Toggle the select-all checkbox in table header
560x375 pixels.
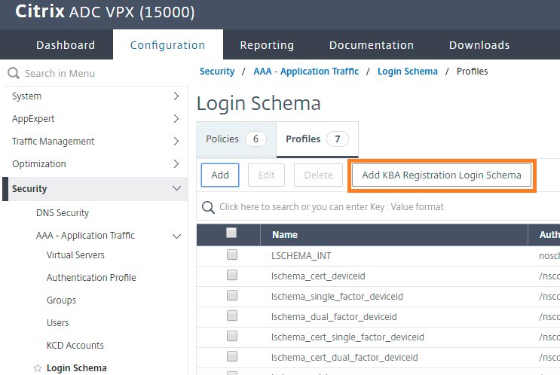231,233
